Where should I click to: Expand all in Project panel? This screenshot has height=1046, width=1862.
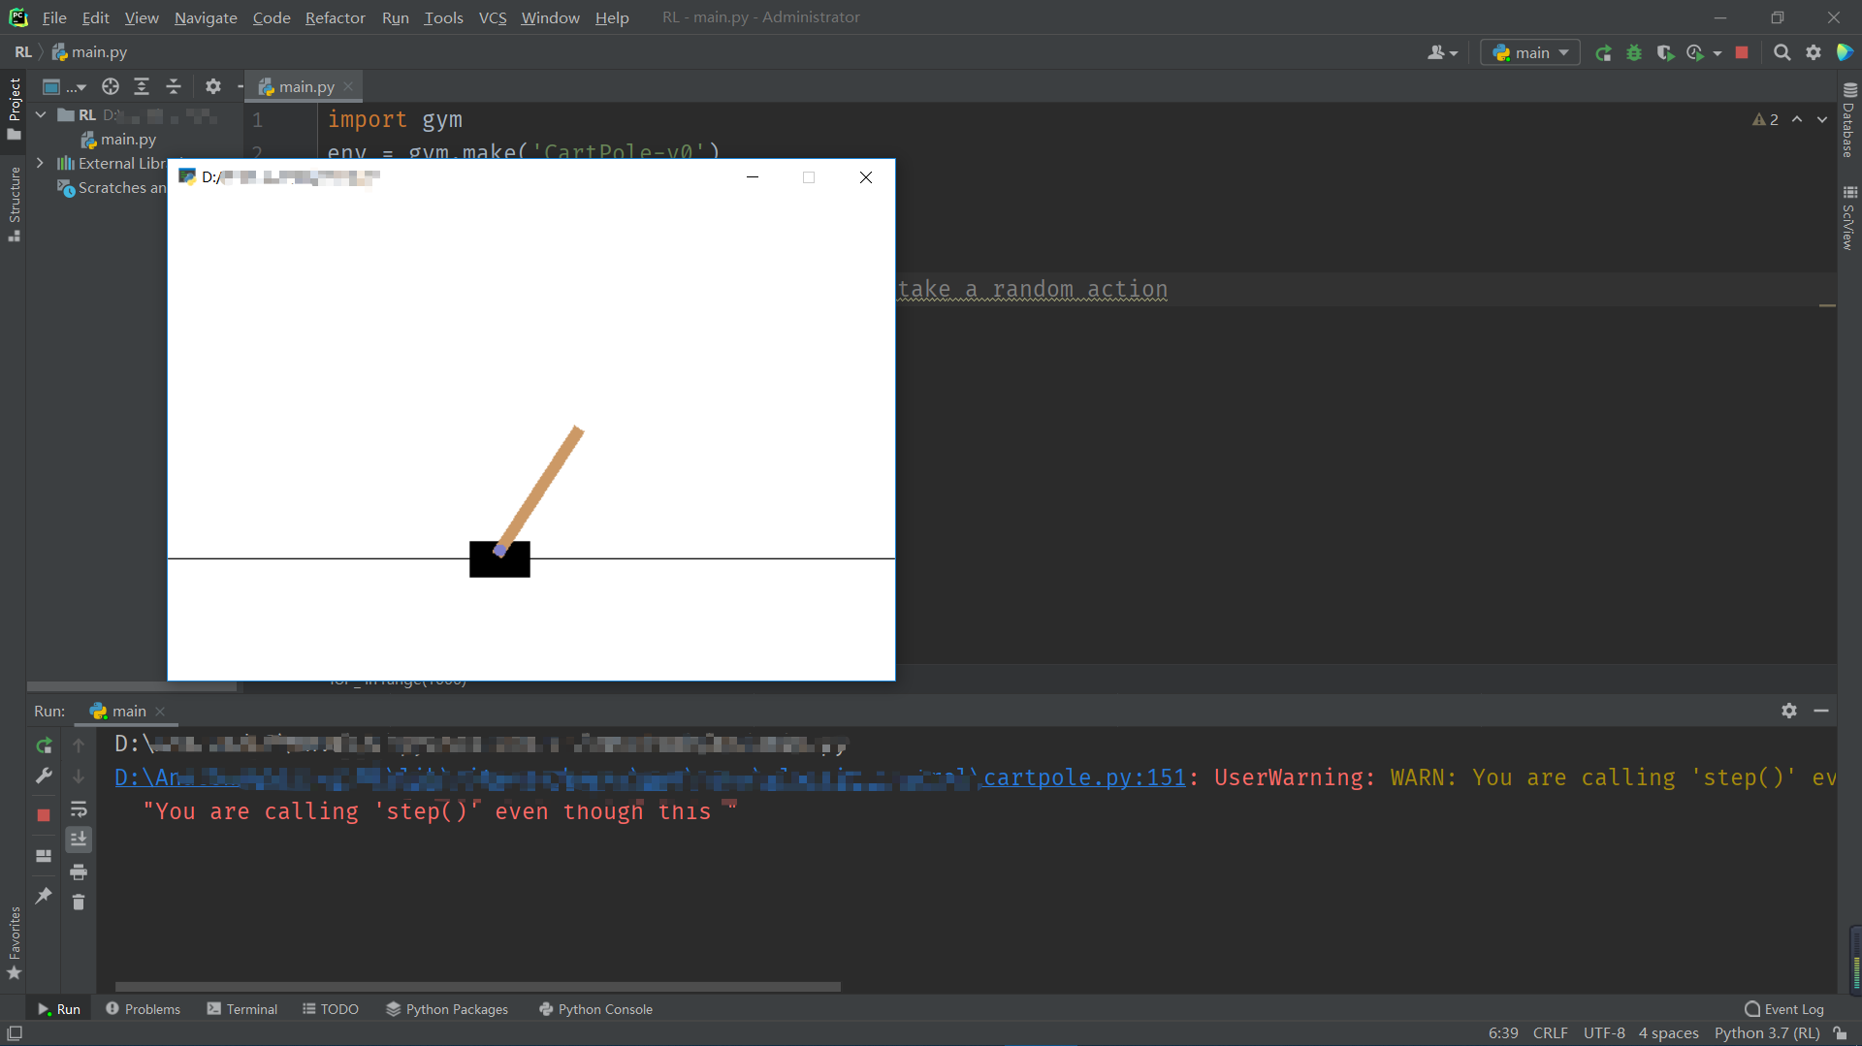click(x=142, y=86)
